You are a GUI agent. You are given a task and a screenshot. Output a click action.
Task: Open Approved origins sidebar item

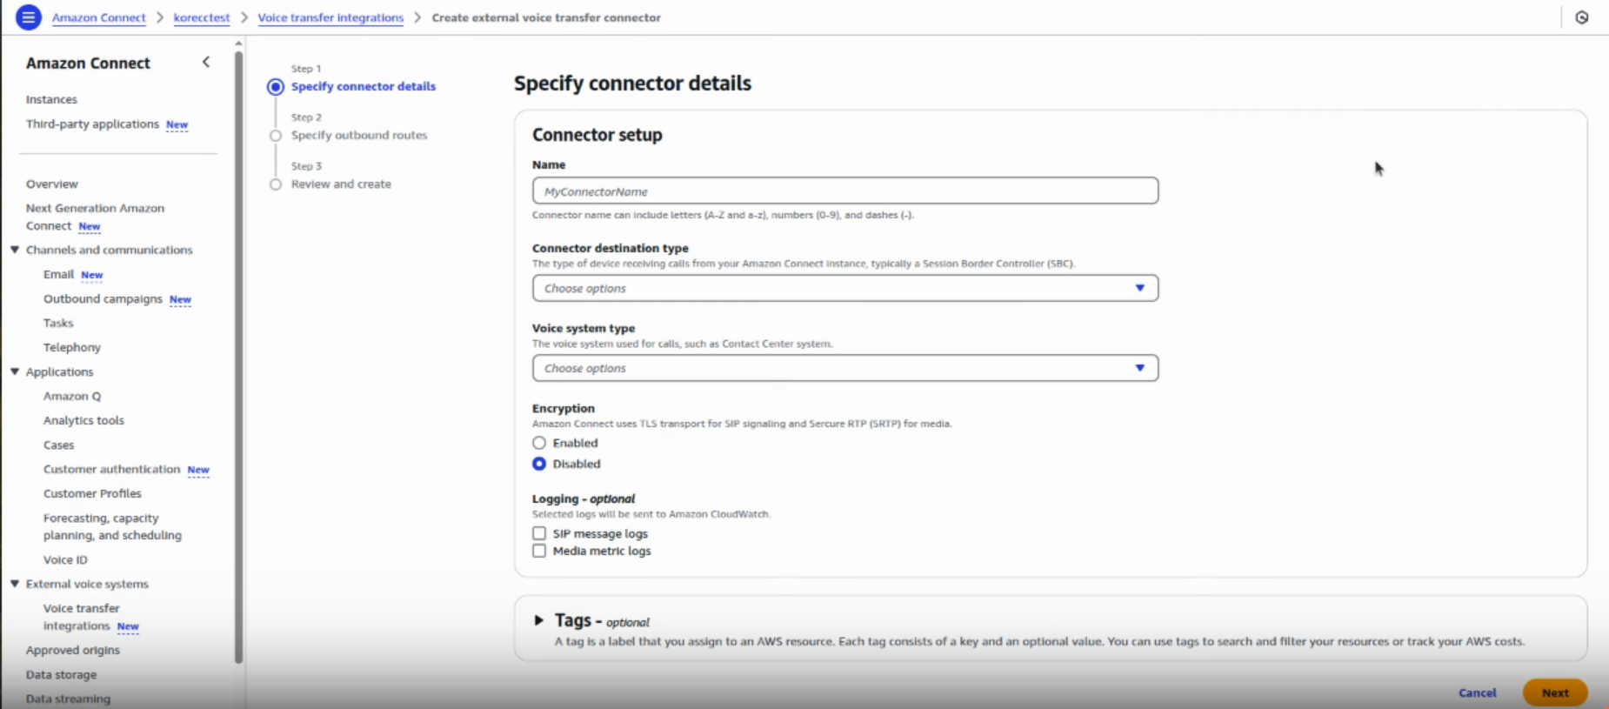coord(73,650)
